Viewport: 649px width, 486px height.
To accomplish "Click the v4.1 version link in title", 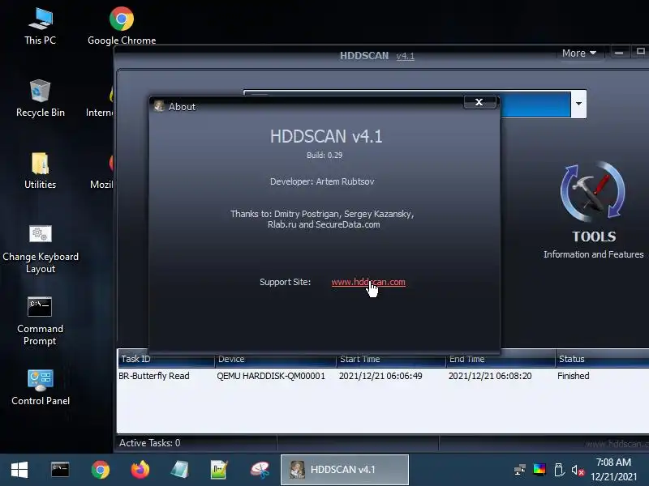I will pyautogui.click(x=405, y=56).
